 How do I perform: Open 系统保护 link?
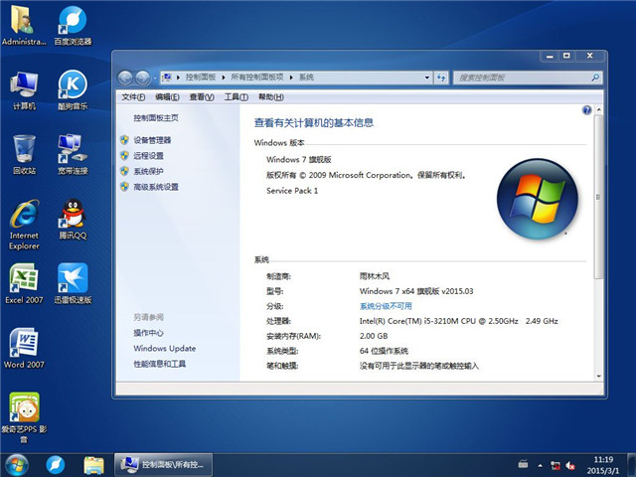pos(148,171)
